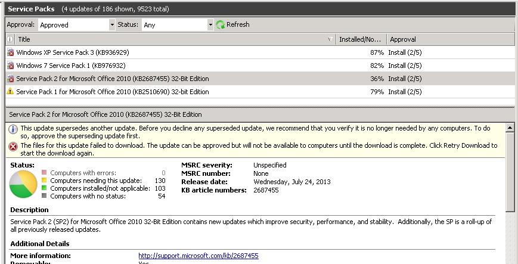The image size is (518, 264).
Task: Click Office 2010 Service Pack 2 row icon
Action: click(x=10, y=79)
